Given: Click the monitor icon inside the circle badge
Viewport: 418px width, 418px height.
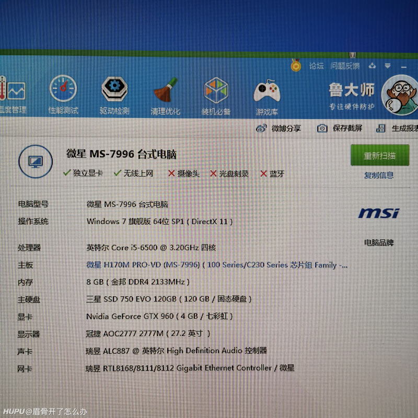Looking at the screenshot, I should pyautogui.click(x=34, y=162).
